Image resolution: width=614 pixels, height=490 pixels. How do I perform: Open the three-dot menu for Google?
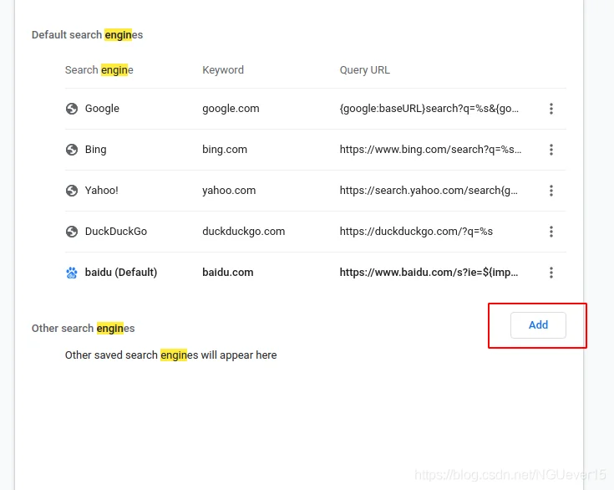tap(551, 109)
